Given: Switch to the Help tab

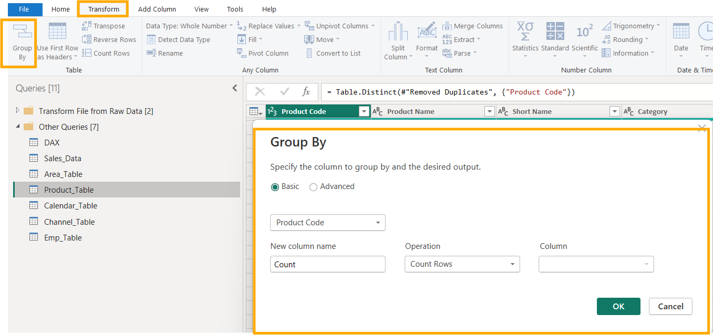Looking at the screenshot, I should click(269, 9).
